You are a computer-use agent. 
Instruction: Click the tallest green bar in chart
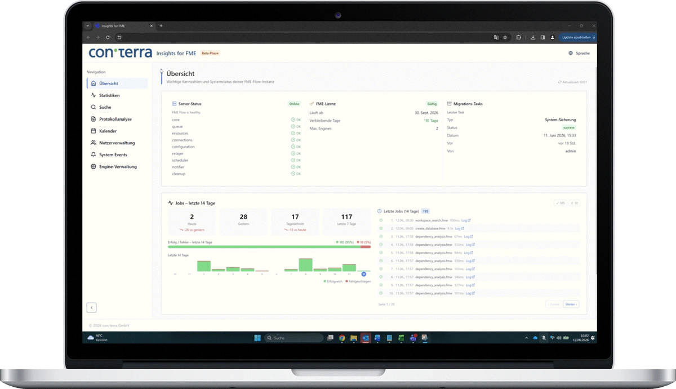click(x=306, y=264)
